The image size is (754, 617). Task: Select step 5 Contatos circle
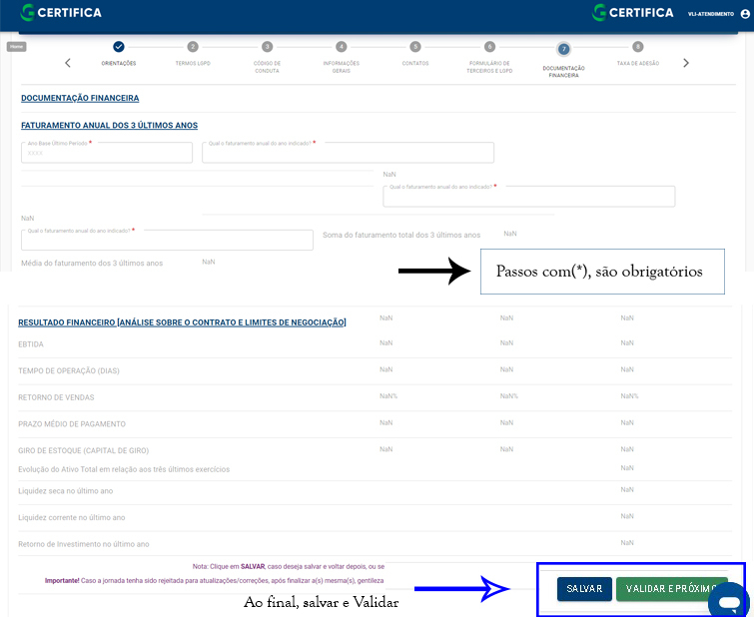coord(415,47)
